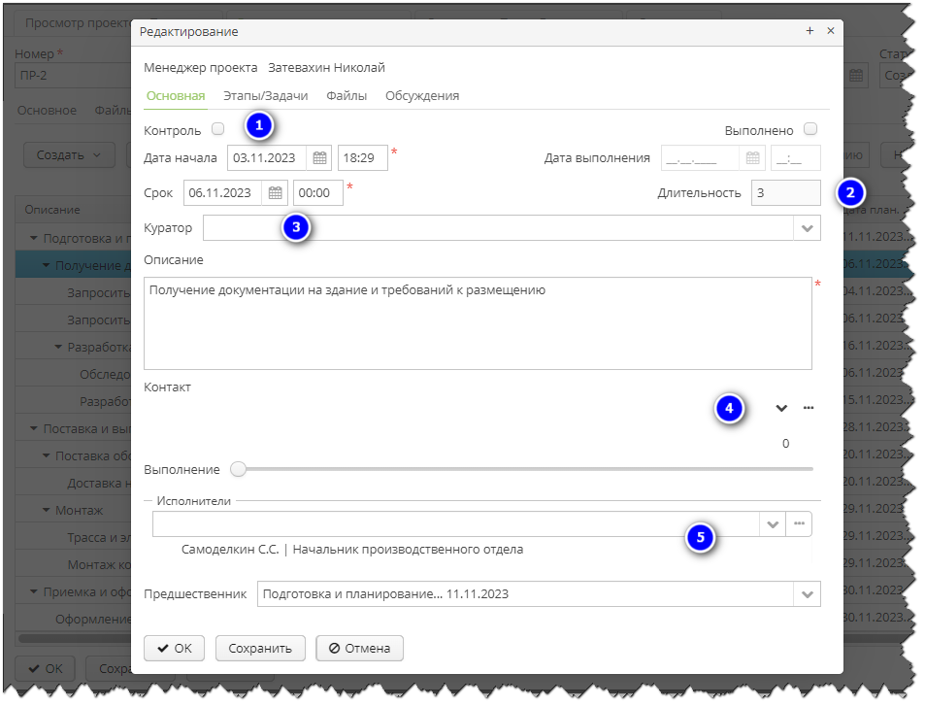
Task: Tick the Выполнено checkbox
Action: pos(810,129)
